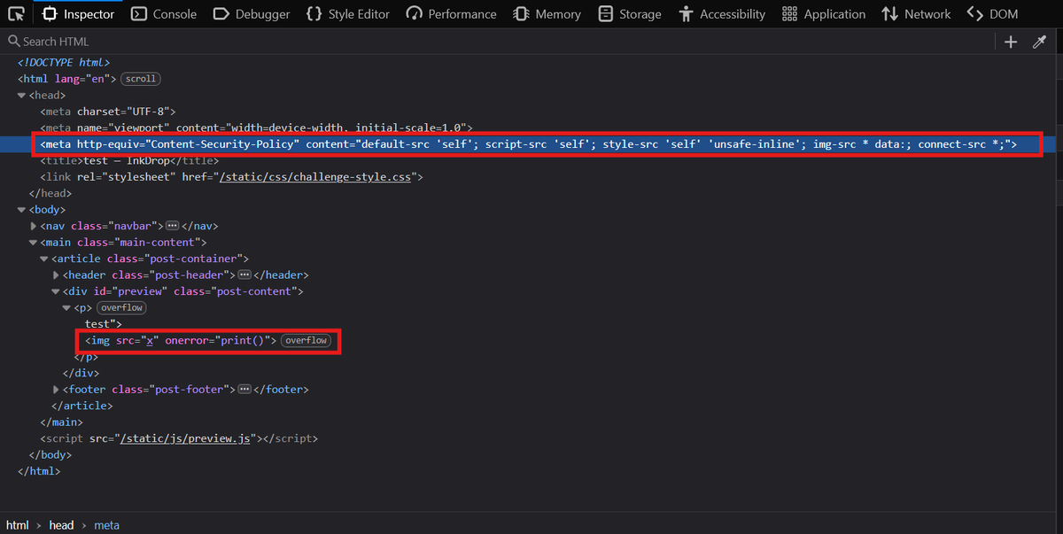Select the img onerror print() node

(181, 341)
